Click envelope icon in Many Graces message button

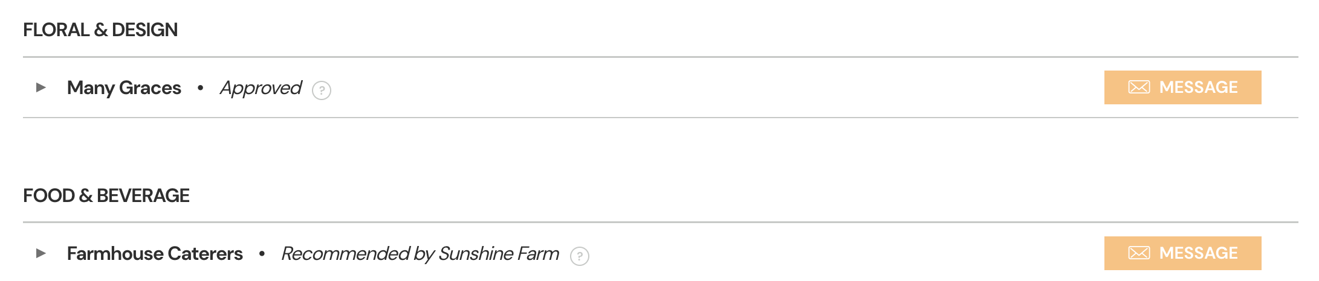pyautogui.click(x=1139, y=87)
